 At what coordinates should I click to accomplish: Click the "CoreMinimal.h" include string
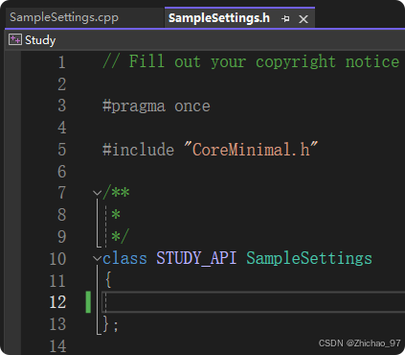point(251,149)
